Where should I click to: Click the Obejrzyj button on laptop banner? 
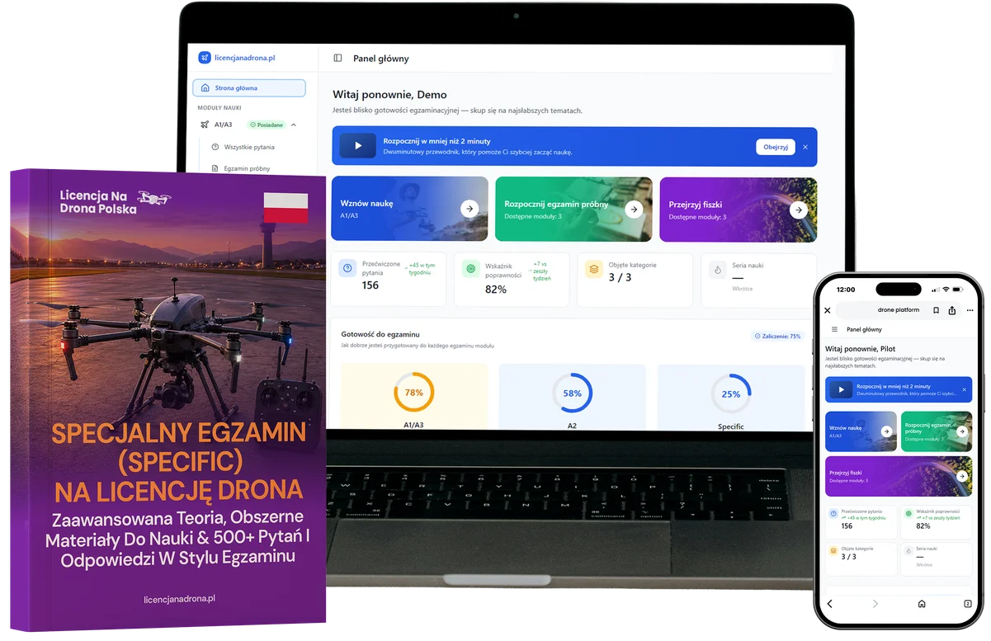click(776, 147)
